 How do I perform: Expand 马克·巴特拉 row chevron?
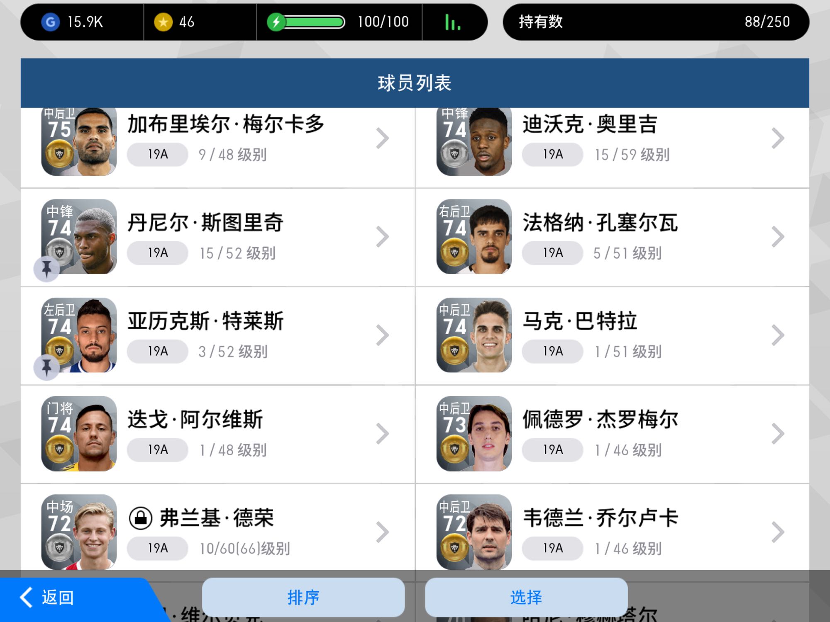click(x=778, y=335)
